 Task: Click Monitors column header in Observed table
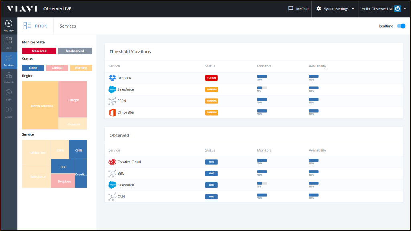click(x=264, y=150)
